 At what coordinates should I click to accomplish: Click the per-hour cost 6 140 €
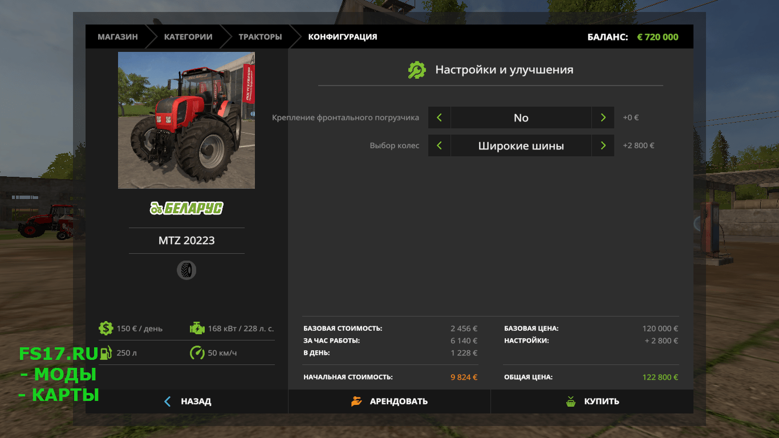pyautogui.click(x=464, y=340)
